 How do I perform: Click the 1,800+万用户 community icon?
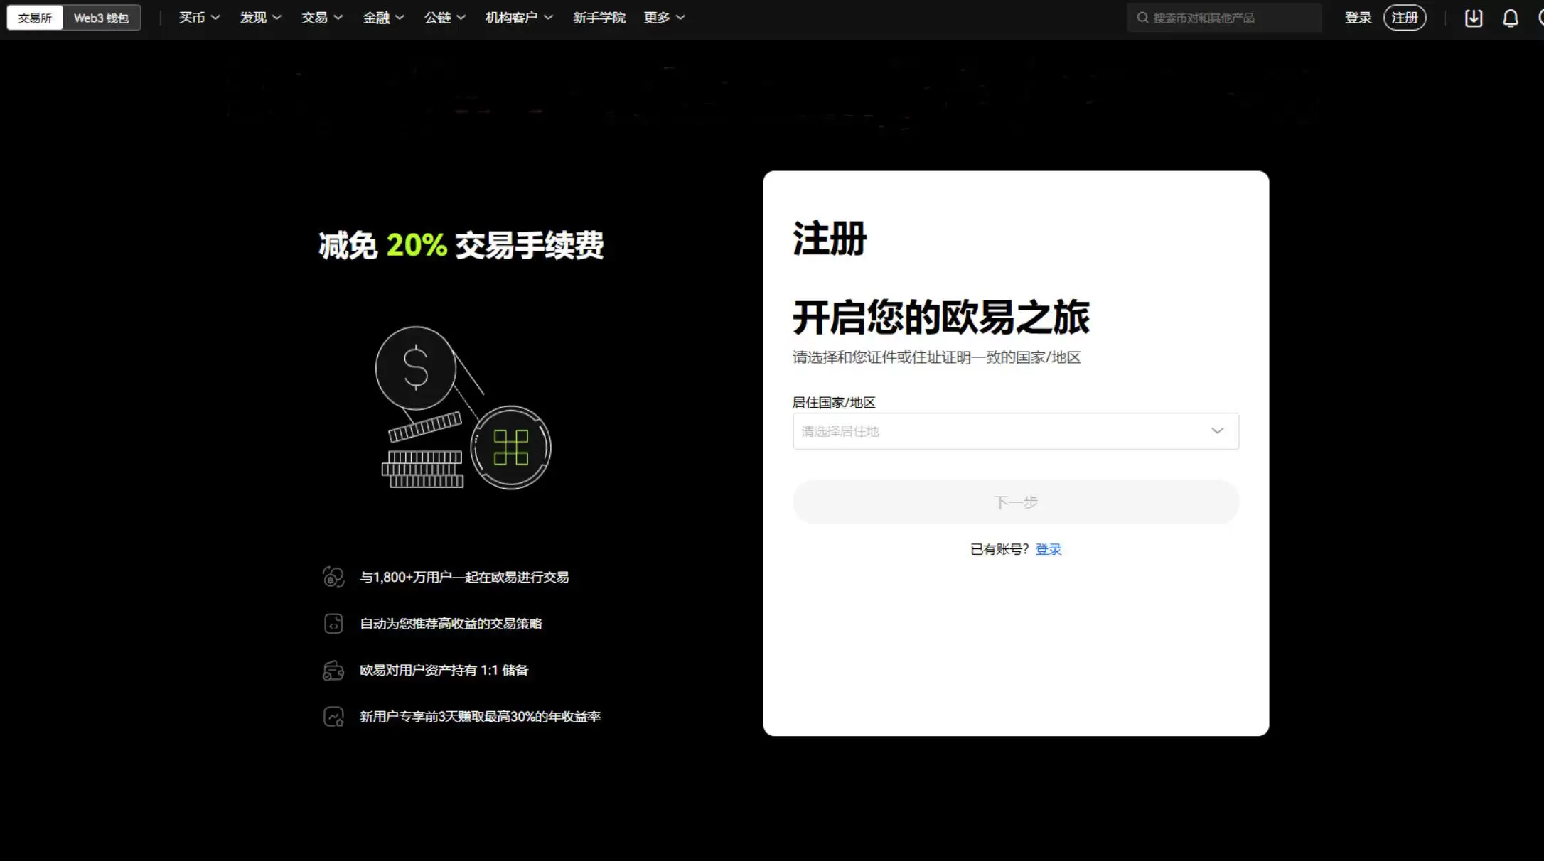(333, 576)
